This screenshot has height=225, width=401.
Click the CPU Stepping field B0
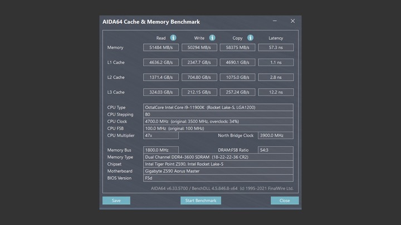click(x=218, y=114)
